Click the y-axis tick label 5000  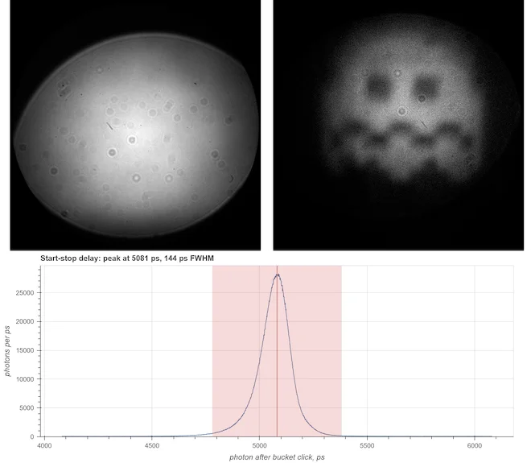point(27,408)
